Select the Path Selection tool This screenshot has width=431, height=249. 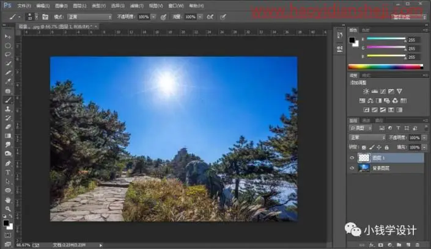(x=8, y=181)
